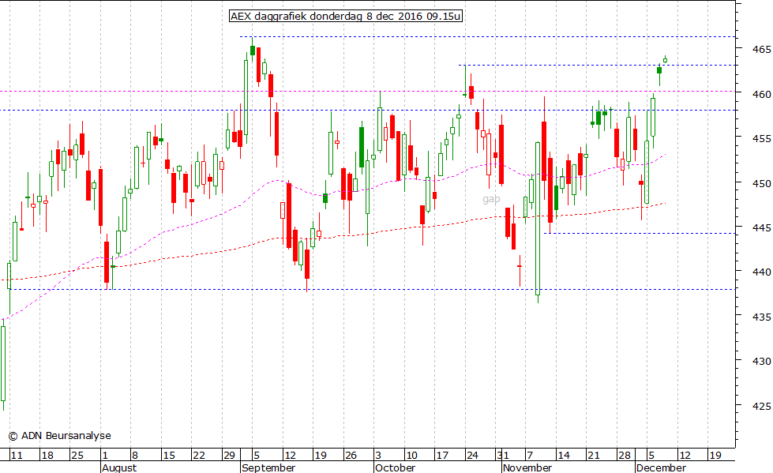Click the date label '28' on the time axis

(x=624, y=455)
